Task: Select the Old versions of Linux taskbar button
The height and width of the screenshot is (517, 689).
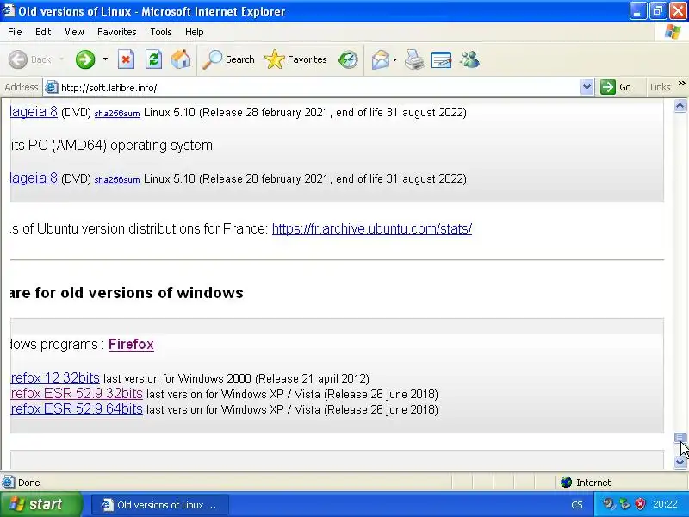Action: (x=160, y=505)
